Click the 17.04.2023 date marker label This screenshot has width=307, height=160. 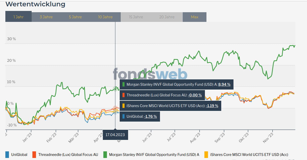pyautogui.click(x=115, y=135)
